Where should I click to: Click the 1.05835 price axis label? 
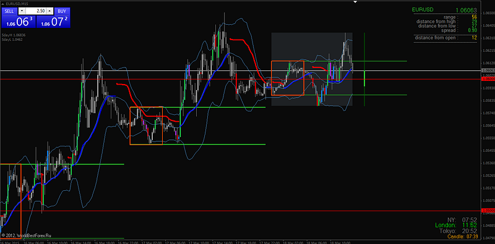coord(488,100)
